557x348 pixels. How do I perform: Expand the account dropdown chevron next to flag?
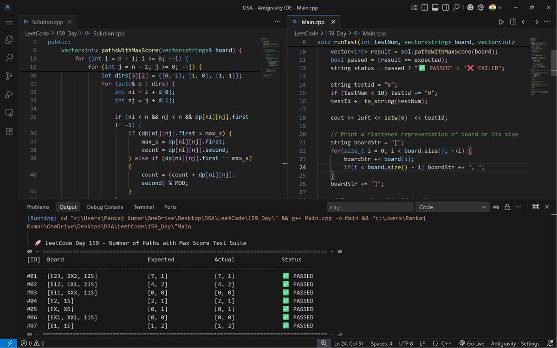point(500,7)
